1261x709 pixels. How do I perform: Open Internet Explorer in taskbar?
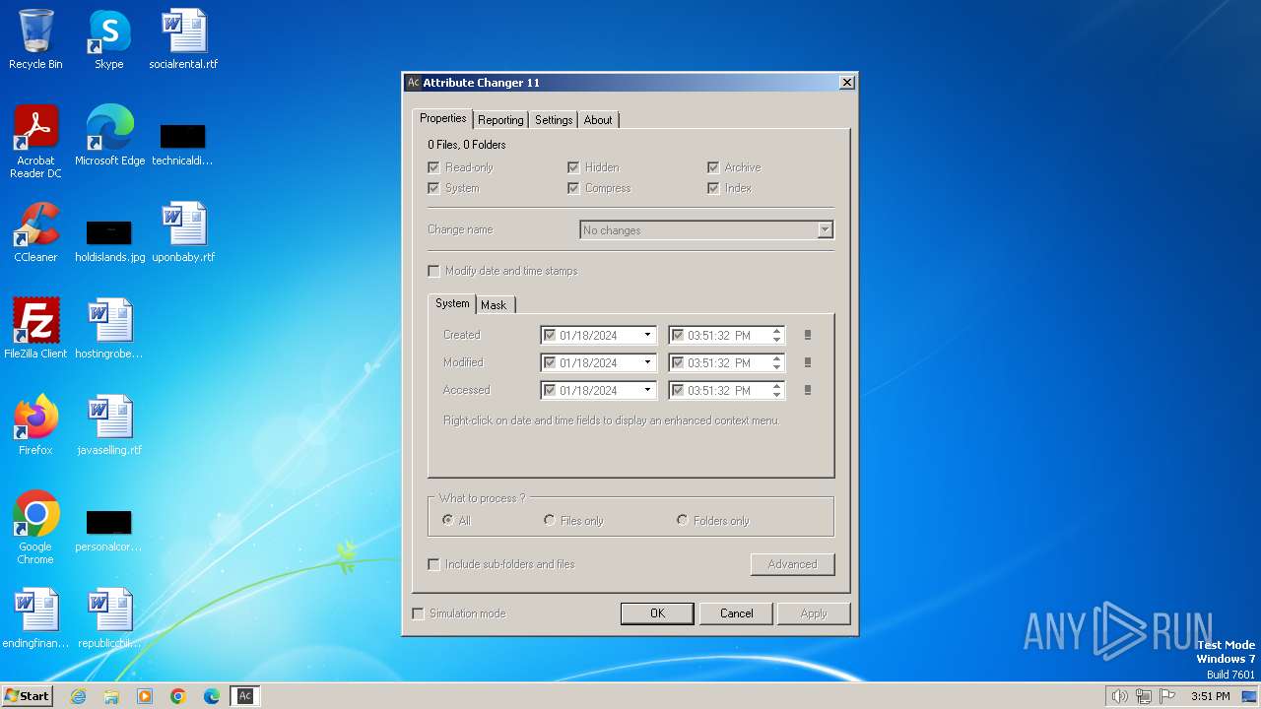point(78,696)
